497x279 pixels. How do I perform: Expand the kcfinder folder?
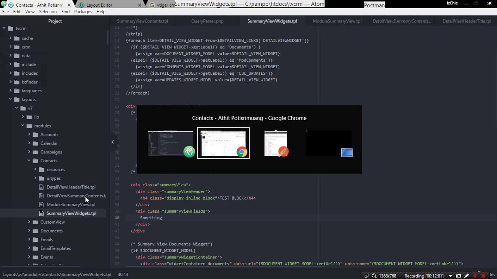click(x=10, y=82)
